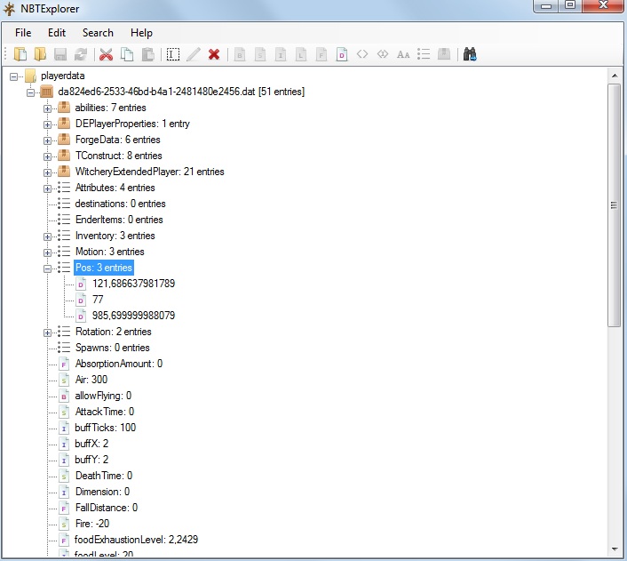Click the red Delete X icon

point(214,54)
